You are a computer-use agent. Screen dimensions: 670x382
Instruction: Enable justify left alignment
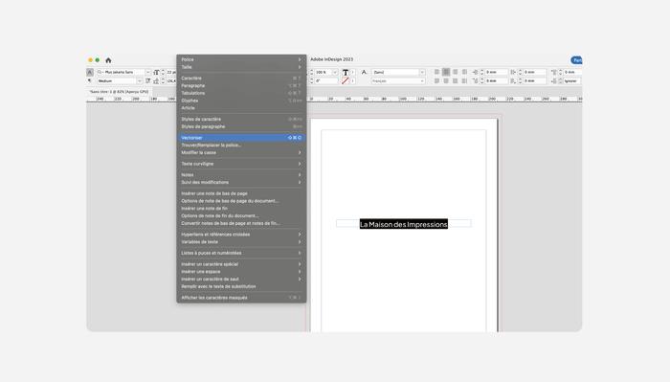pos(436,80)
